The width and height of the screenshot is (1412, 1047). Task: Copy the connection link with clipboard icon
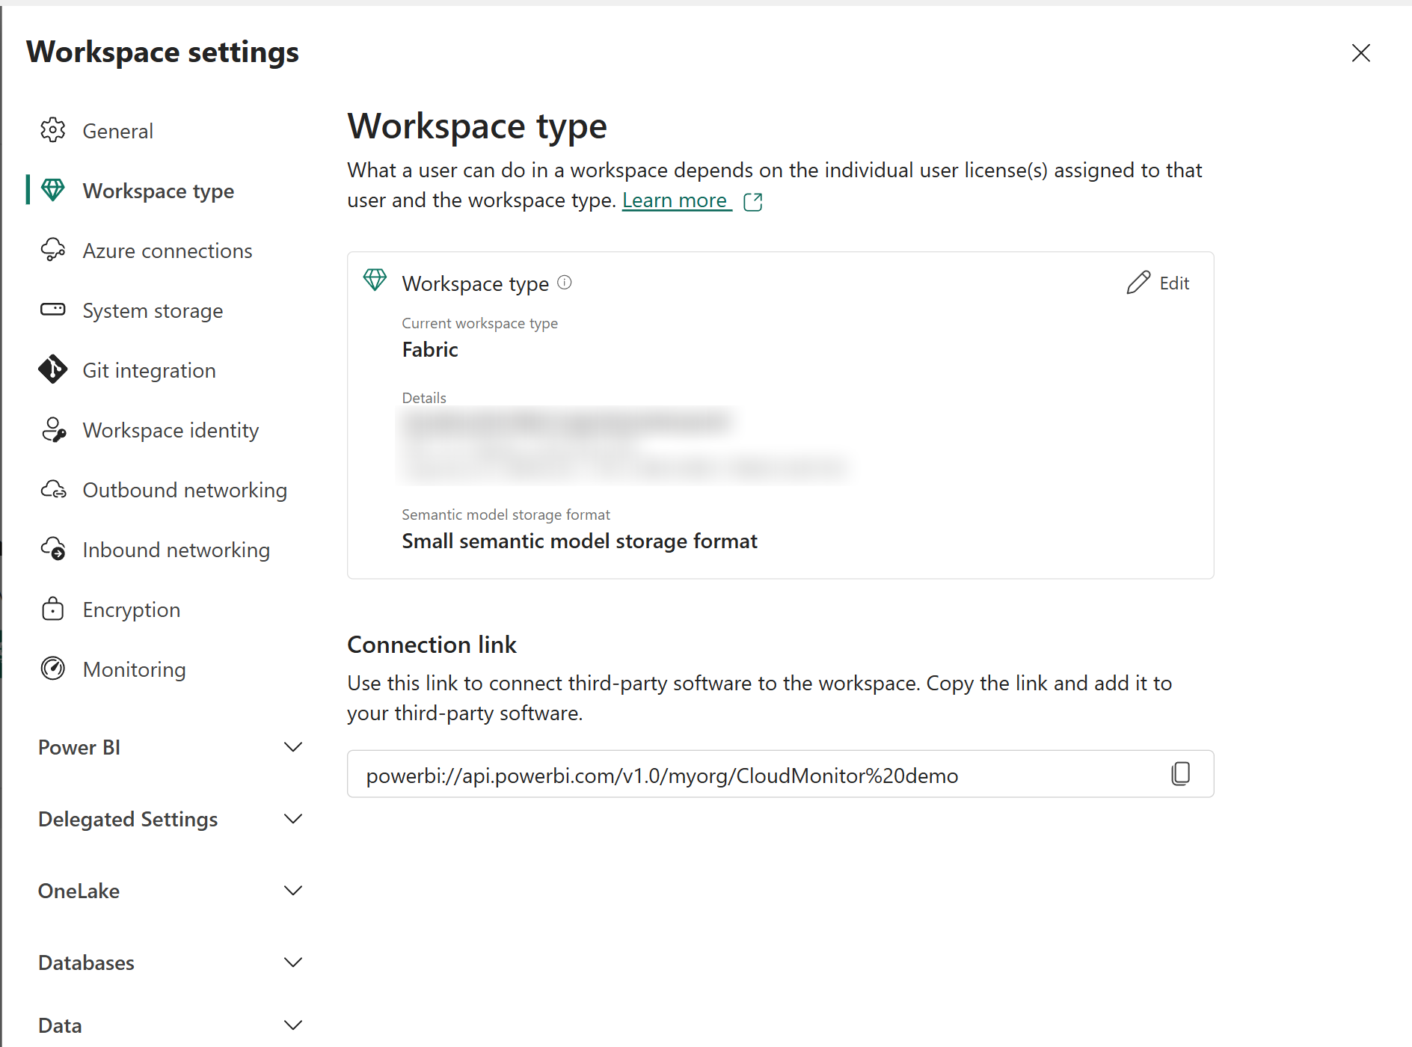[1181, 774]
